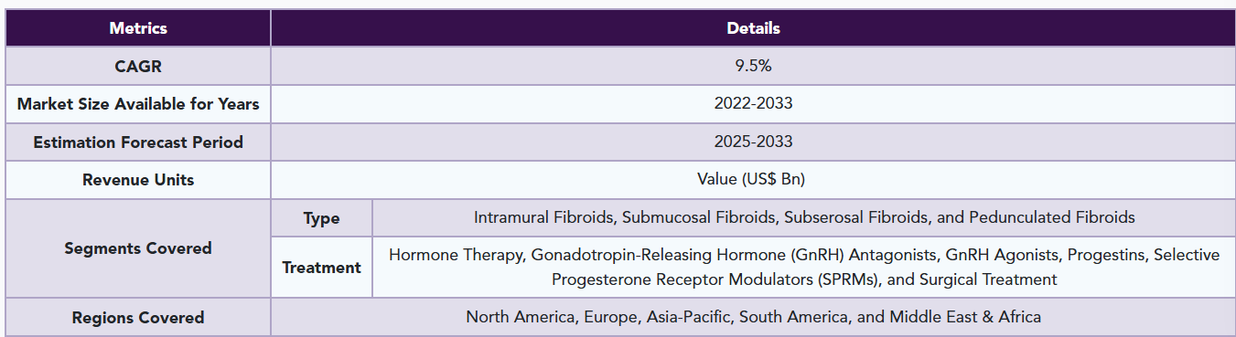Select the Segments Covered label cell
Image resolution: width=1236 pixels, height=337 pixels.
tap(138, 248)
